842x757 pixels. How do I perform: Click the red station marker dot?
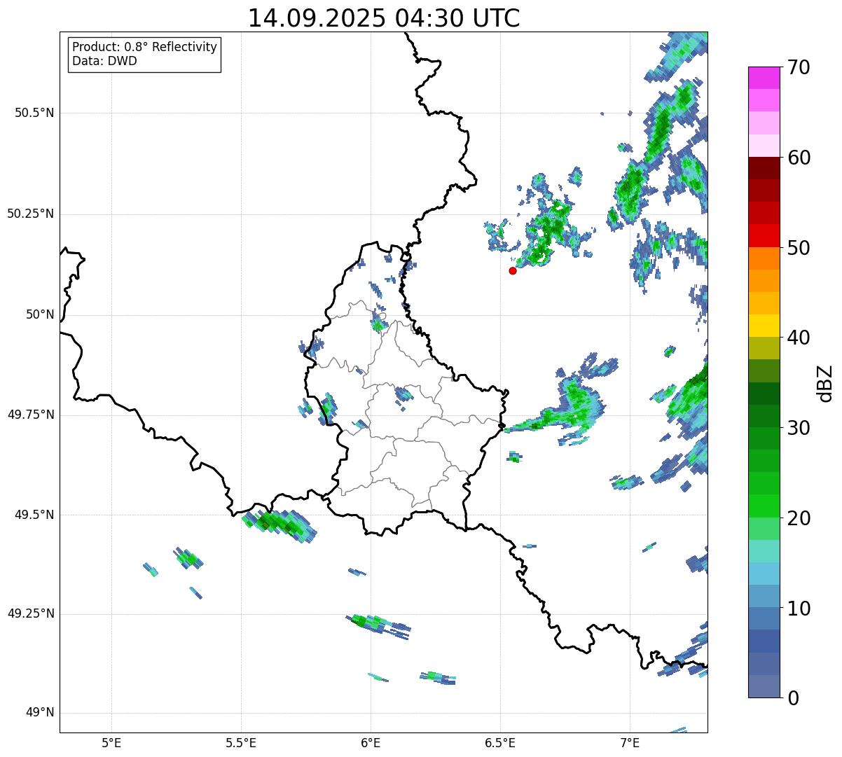coord(513,270)
